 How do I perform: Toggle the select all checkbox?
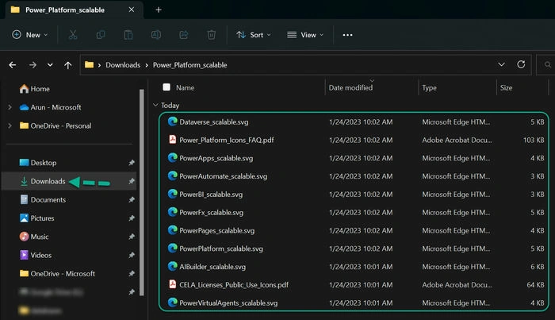pyautogui.click(x=166, y=87)
